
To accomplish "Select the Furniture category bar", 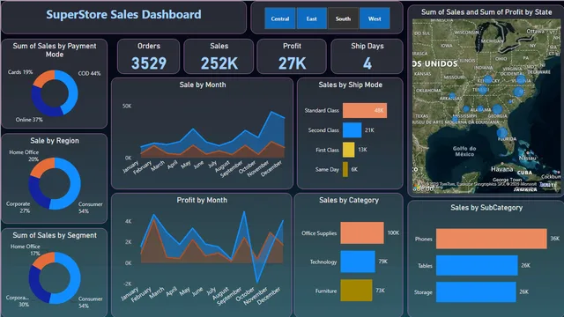I will (356, 291).
